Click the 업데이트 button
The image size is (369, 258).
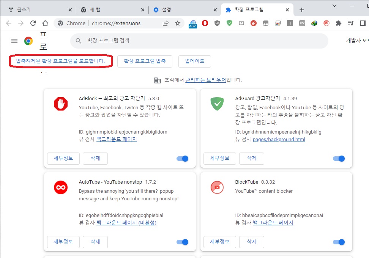(x=195, y=61)
